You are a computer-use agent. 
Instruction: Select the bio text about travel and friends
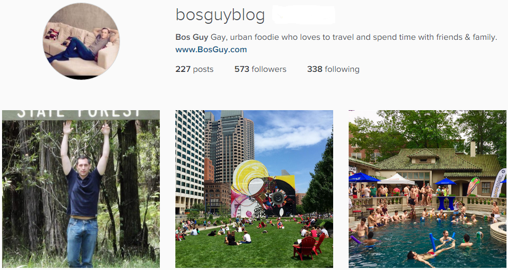(354, 37)
